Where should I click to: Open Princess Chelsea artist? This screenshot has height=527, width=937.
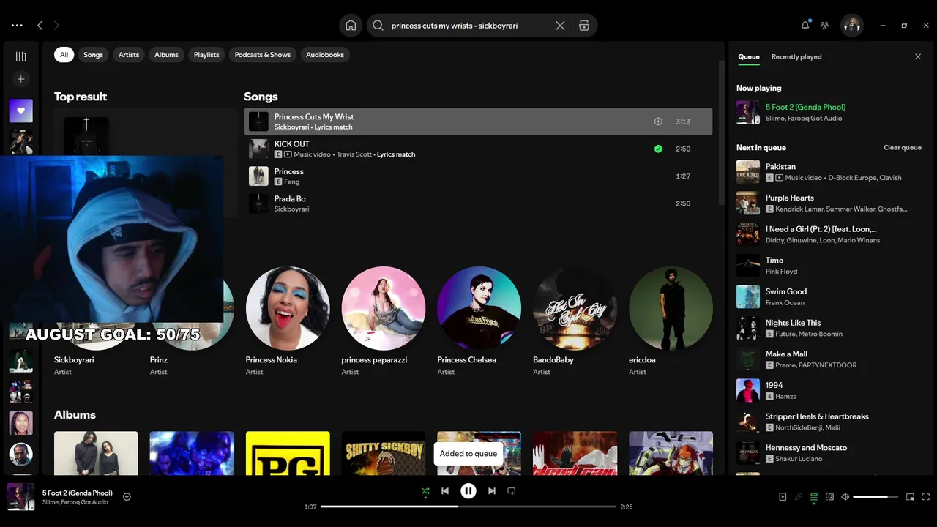[x=479, y=308]
